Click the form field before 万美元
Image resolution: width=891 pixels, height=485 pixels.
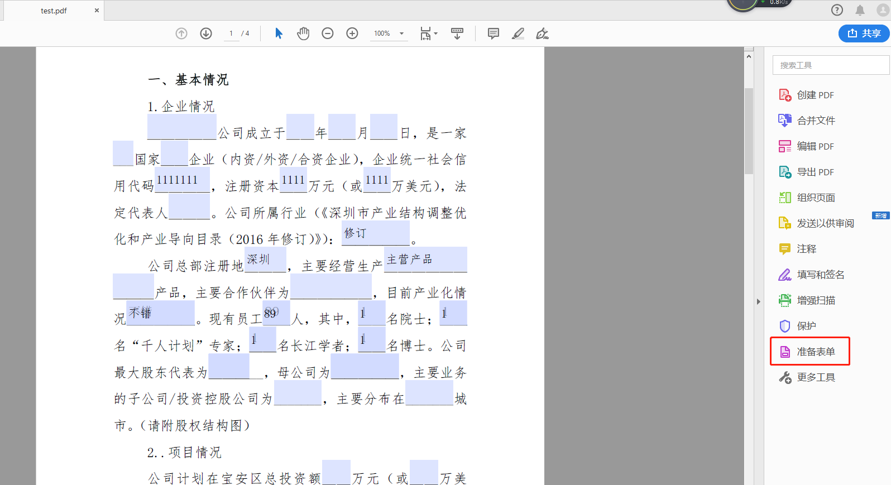click(377, 180)
